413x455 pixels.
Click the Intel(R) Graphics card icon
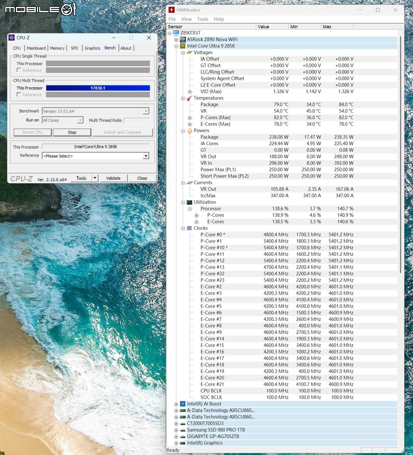pos(183,443)
